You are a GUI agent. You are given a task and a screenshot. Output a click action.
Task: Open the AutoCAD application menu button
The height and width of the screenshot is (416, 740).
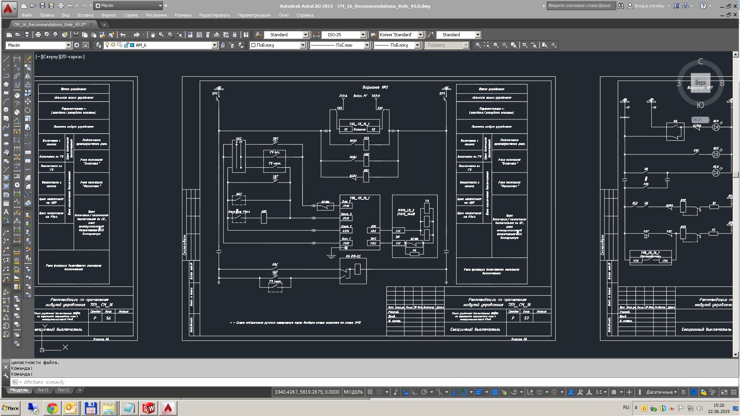[9, 8]
